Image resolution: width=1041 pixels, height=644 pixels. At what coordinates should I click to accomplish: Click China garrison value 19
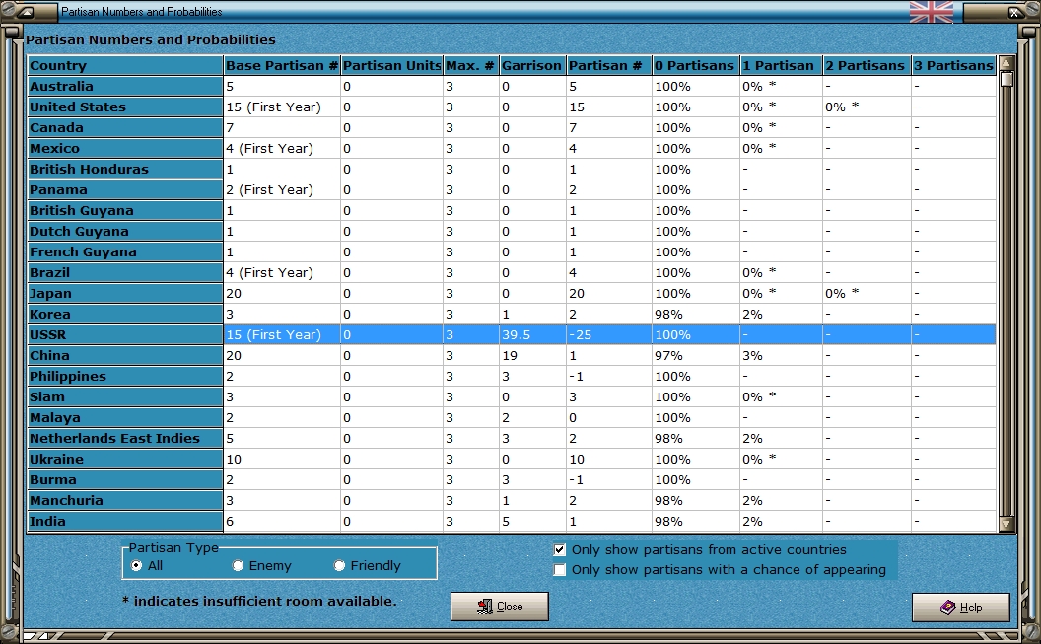(x=510, y=355)
